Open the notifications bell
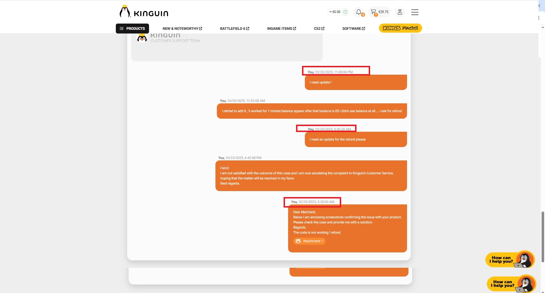The image size is (545, 293). (x=359, y=12)
